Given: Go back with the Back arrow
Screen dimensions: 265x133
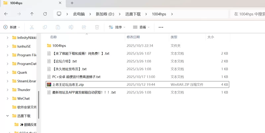Looking at the screenshot, I should coord(6,14).
